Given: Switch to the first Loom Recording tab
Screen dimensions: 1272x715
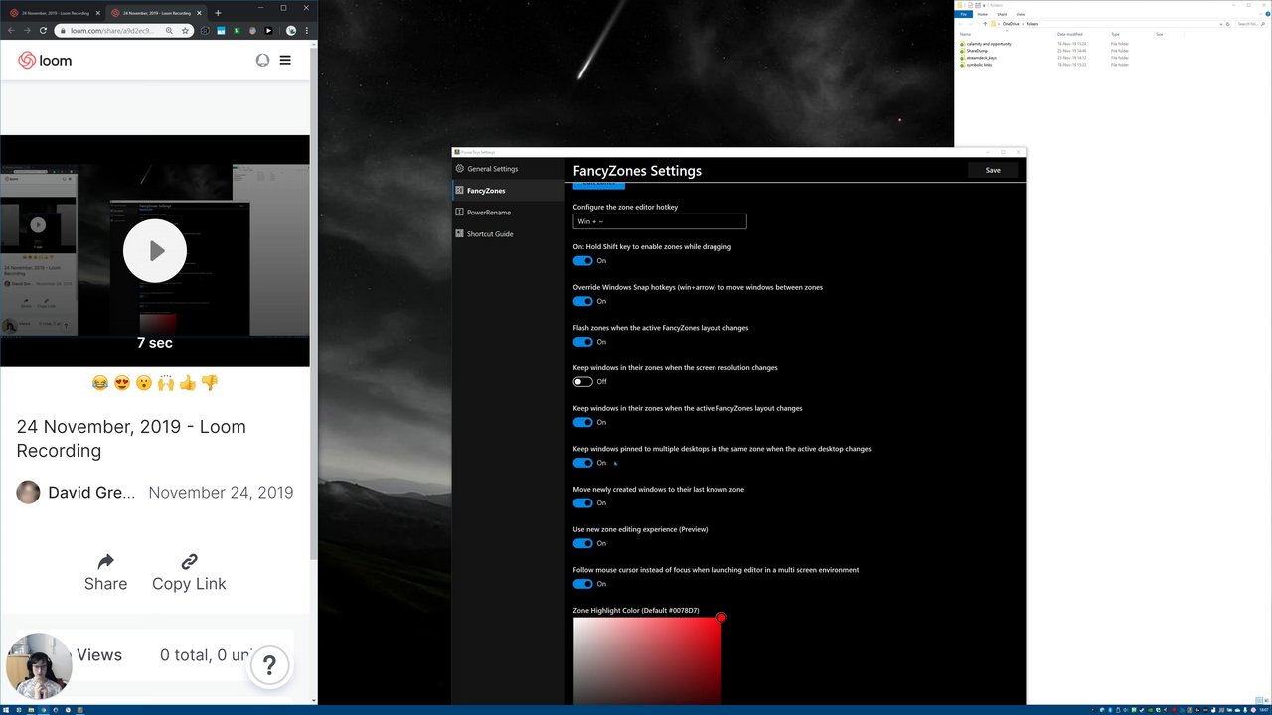Looking at the screenshot, I should (55, 13).
